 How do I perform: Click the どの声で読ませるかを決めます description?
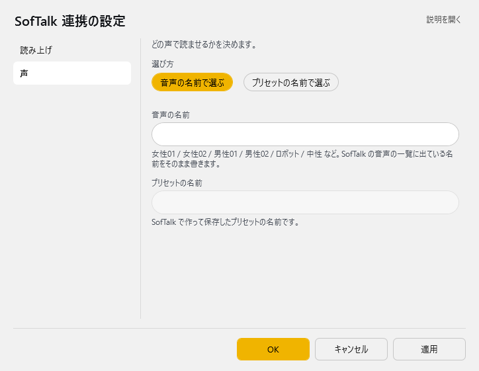point(204,44)
